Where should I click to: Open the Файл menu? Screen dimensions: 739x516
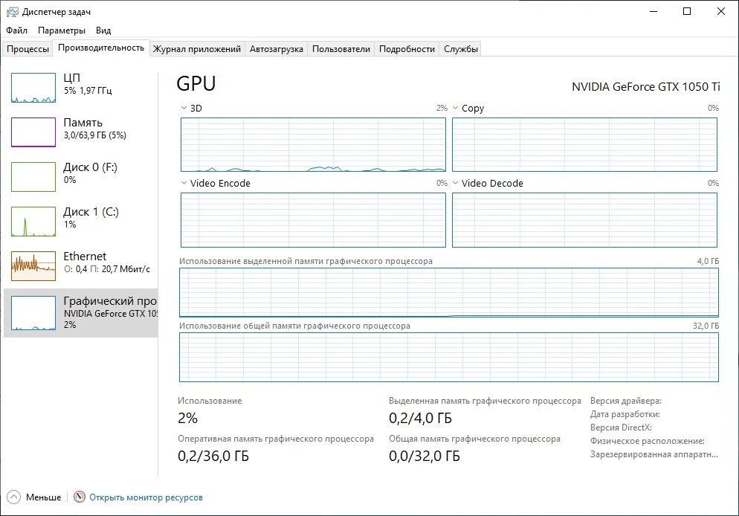coord(16,30)
